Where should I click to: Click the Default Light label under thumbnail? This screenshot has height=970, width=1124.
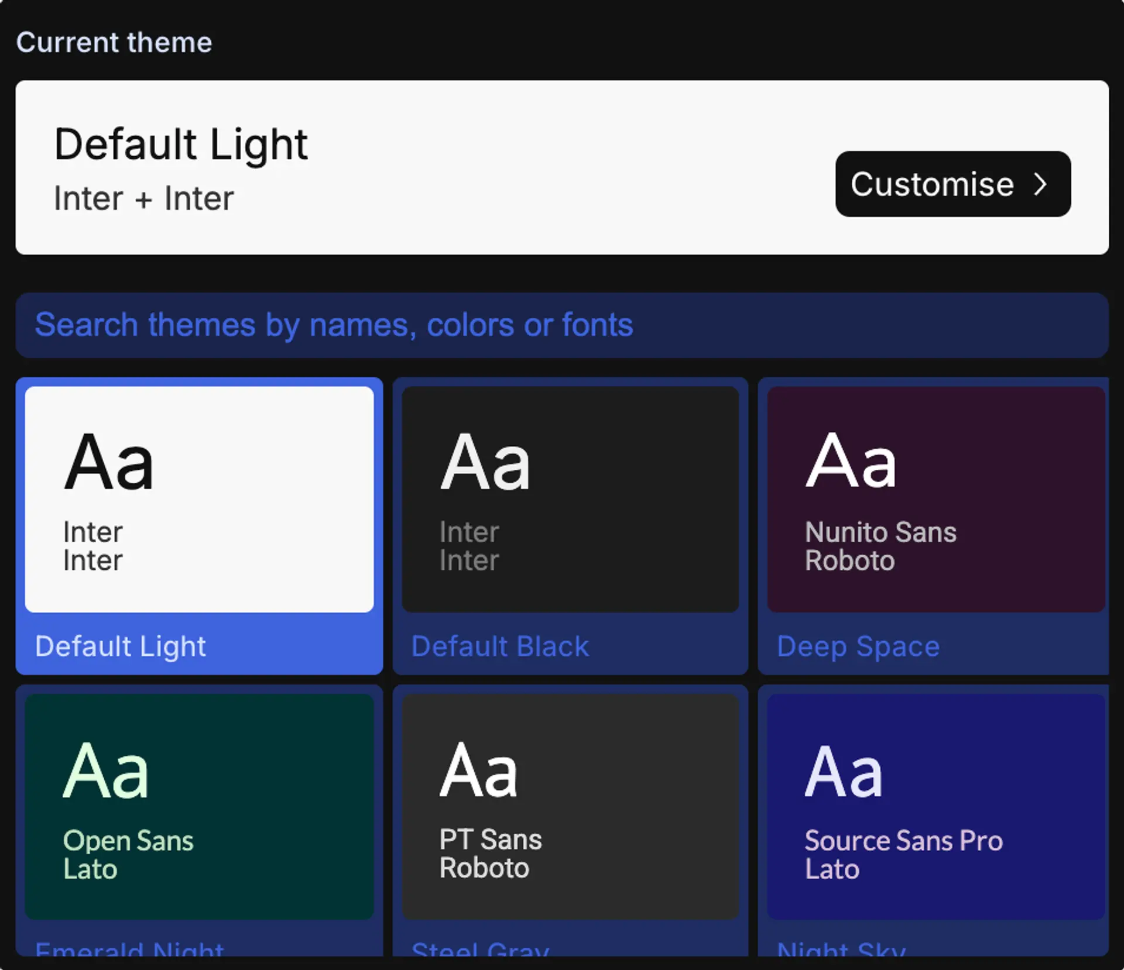[121, 646]
